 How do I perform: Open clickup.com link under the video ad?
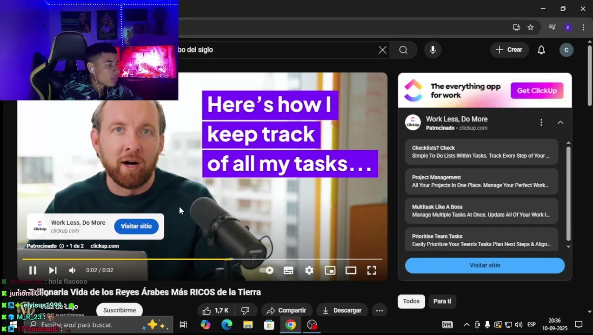[105, 246]
